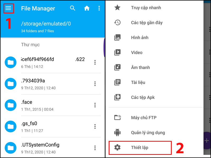Open the overflow menu in File Manager header
Viewport: 211px width, 158px height.
[x=99, y=8]
